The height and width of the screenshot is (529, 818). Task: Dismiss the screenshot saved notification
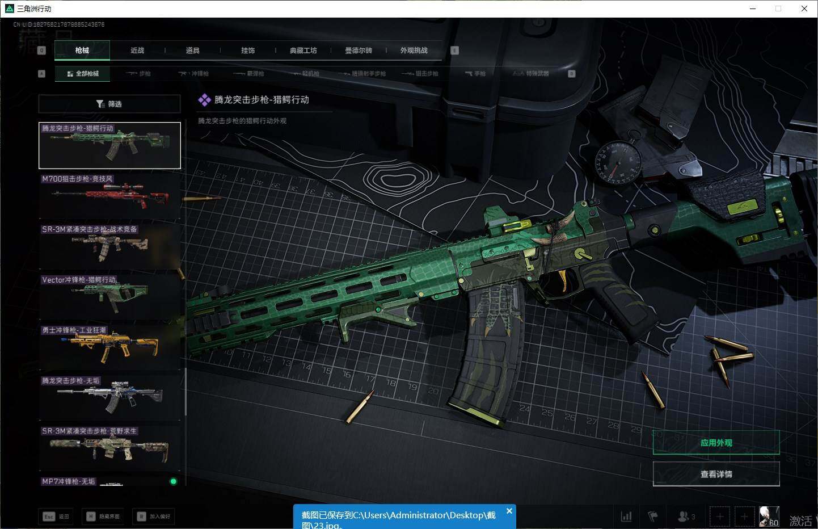509,511
